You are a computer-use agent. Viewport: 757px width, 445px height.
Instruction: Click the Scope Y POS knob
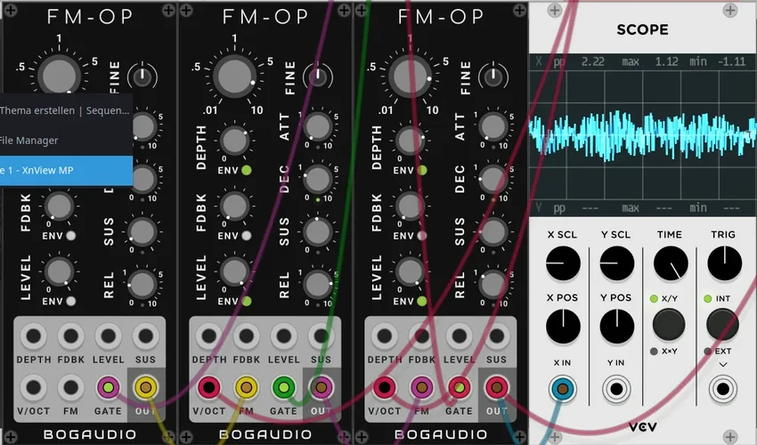(x=616, y=327)
